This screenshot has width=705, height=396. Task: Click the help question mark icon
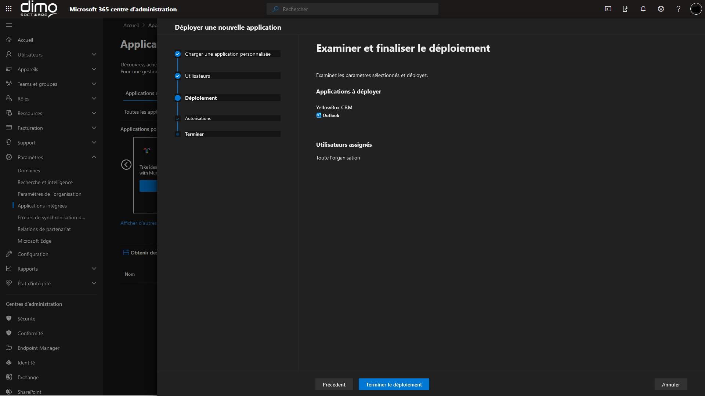point(678,9)
